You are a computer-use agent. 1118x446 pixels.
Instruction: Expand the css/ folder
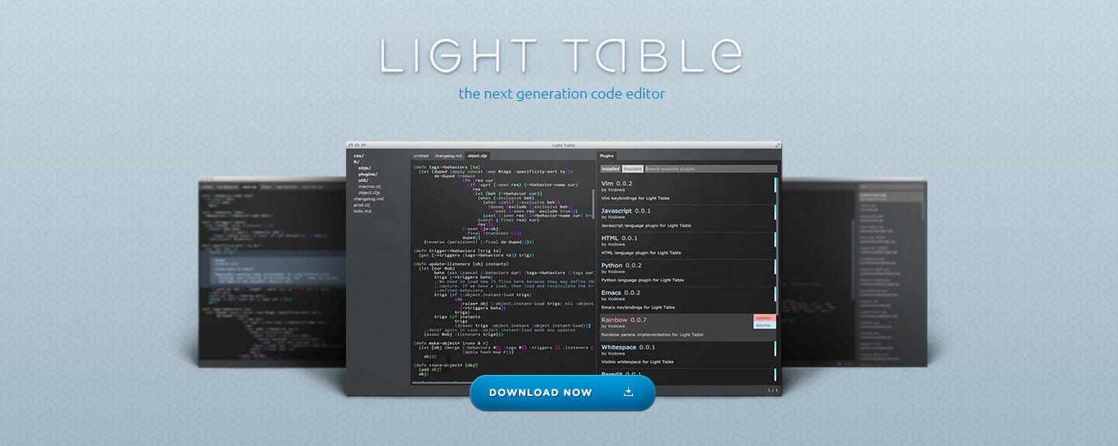[x=359, y=155]
